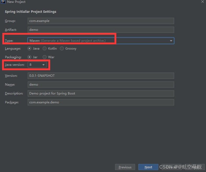
Task: Close the New Project dialog
Action: pyautogui.click(x=202, y=2)
